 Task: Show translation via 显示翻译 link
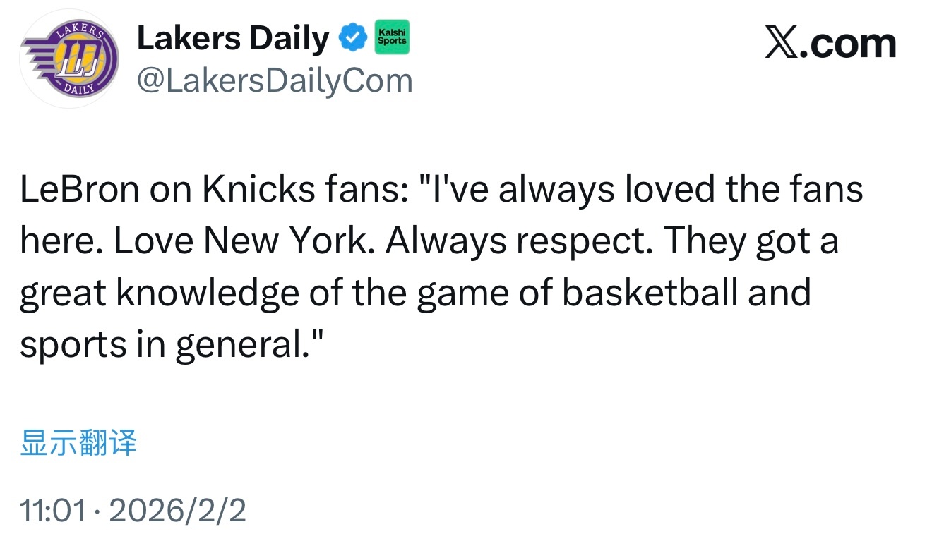coord(78,444)
